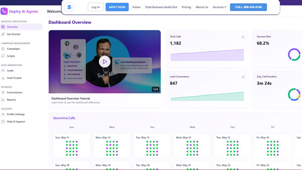
Task: Open Profile Settings in the sidebar
Action: (21, 114)
